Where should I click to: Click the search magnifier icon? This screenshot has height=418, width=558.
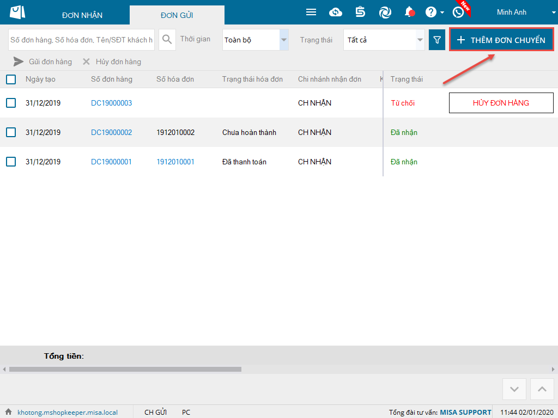click(167, 40)
